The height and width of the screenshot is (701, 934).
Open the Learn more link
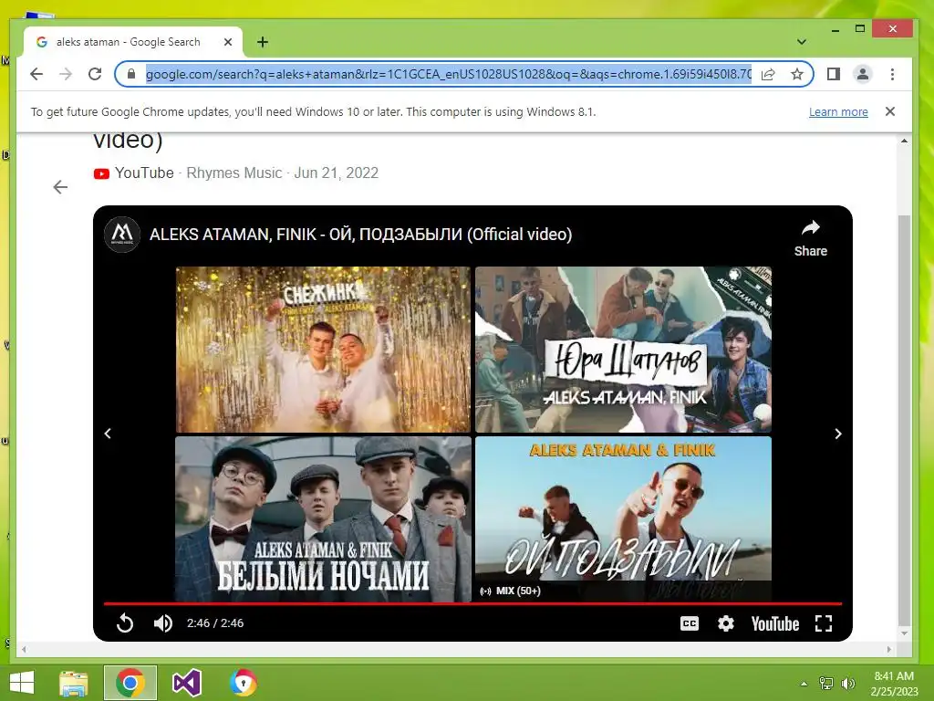coord(838,111)
